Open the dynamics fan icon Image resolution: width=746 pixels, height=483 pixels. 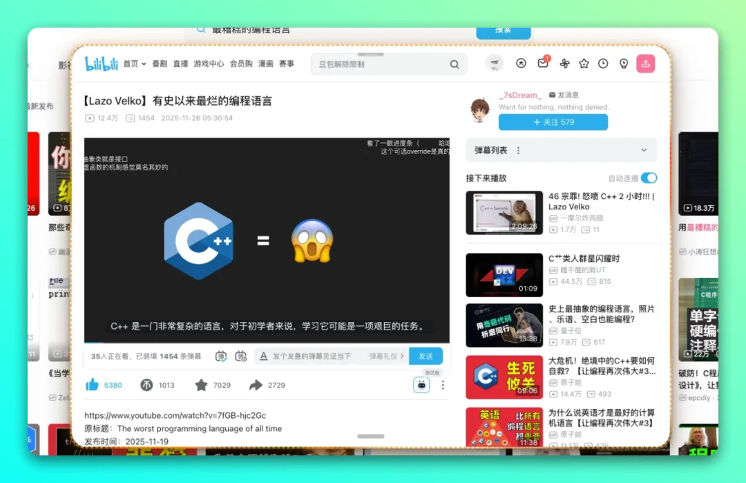click(x=564, y=64)
